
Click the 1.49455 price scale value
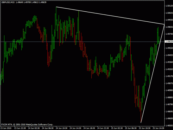click(x=169, y=55)
